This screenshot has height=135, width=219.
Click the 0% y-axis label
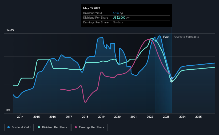tap(8, 110)
